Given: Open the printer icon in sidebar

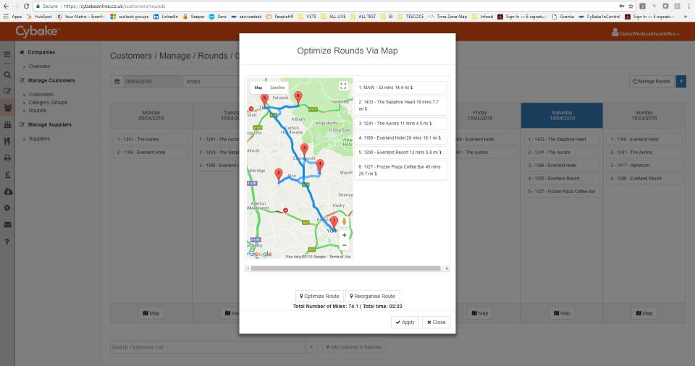Looking at the screenshot, I should pyautogui.click(x=7, y=158).
